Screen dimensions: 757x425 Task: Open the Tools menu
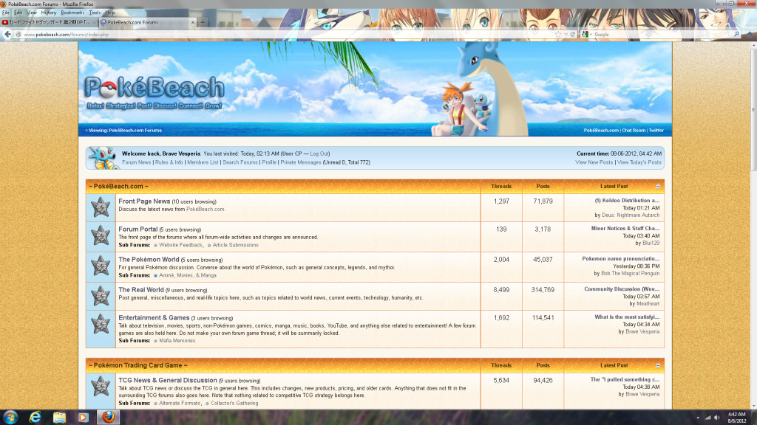coord(95,13)
